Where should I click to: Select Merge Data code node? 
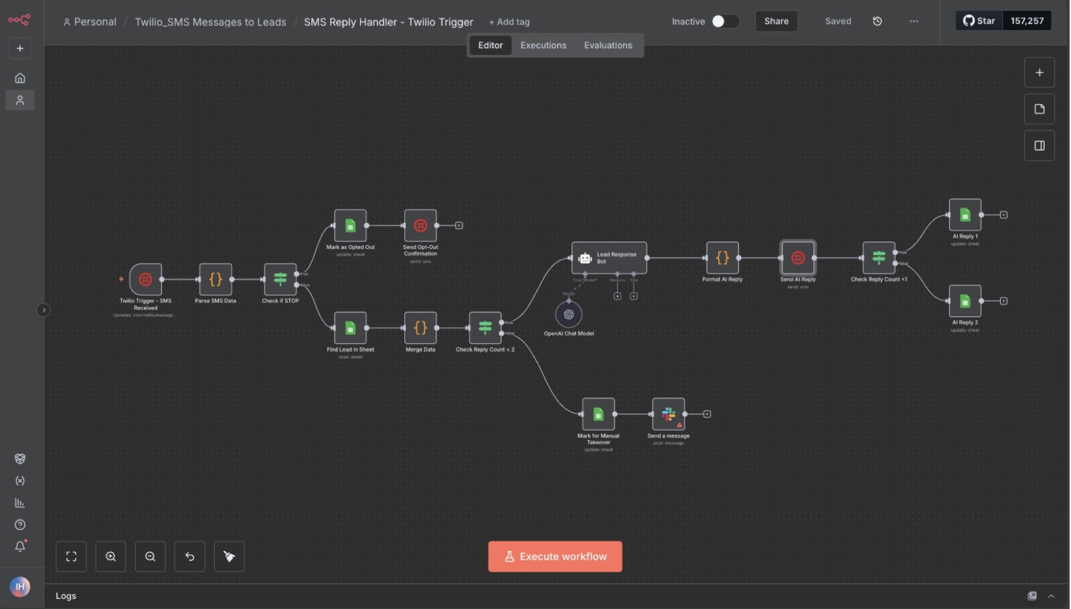[420, 328]
